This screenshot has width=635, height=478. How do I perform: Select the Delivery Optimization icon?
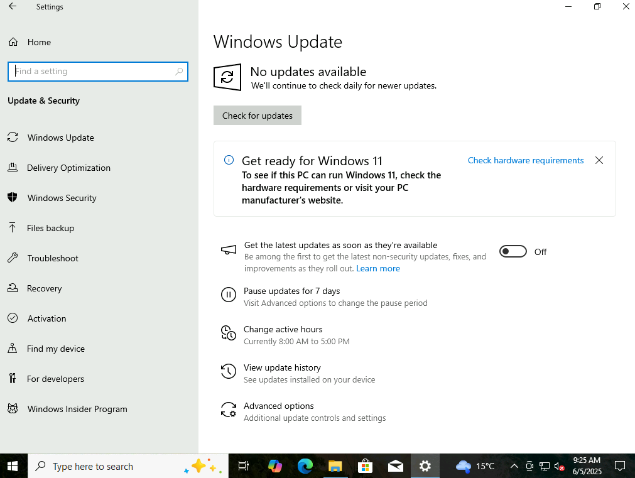(x=13, y=167)
